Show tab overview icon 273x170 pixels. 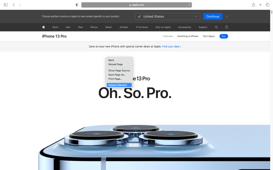267,5
